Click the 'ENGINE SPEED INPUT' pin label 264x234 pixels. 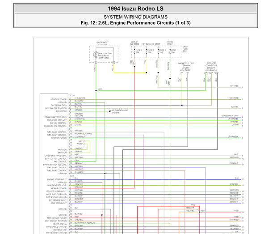coord(57,179)
